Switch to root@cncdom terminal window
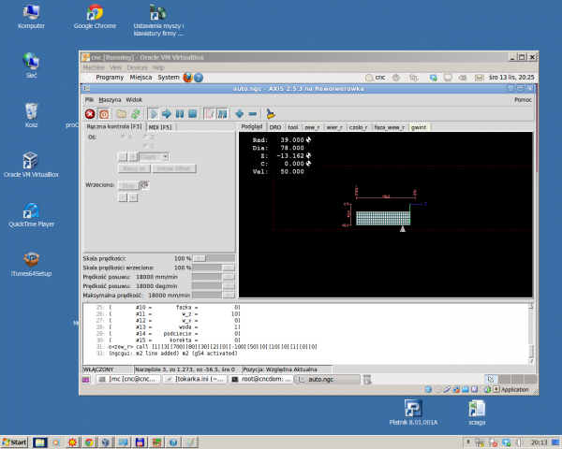Viewport: 562px width, 449px height. (261, 379)
